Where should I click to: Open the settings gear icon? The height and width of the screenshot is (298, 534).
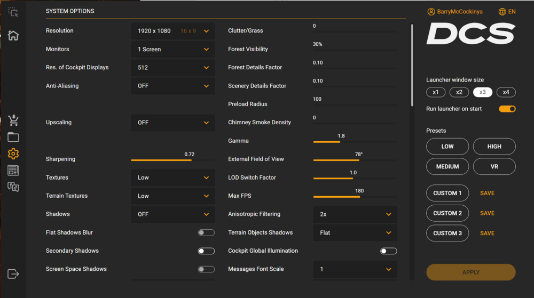[x=13, y=154]
